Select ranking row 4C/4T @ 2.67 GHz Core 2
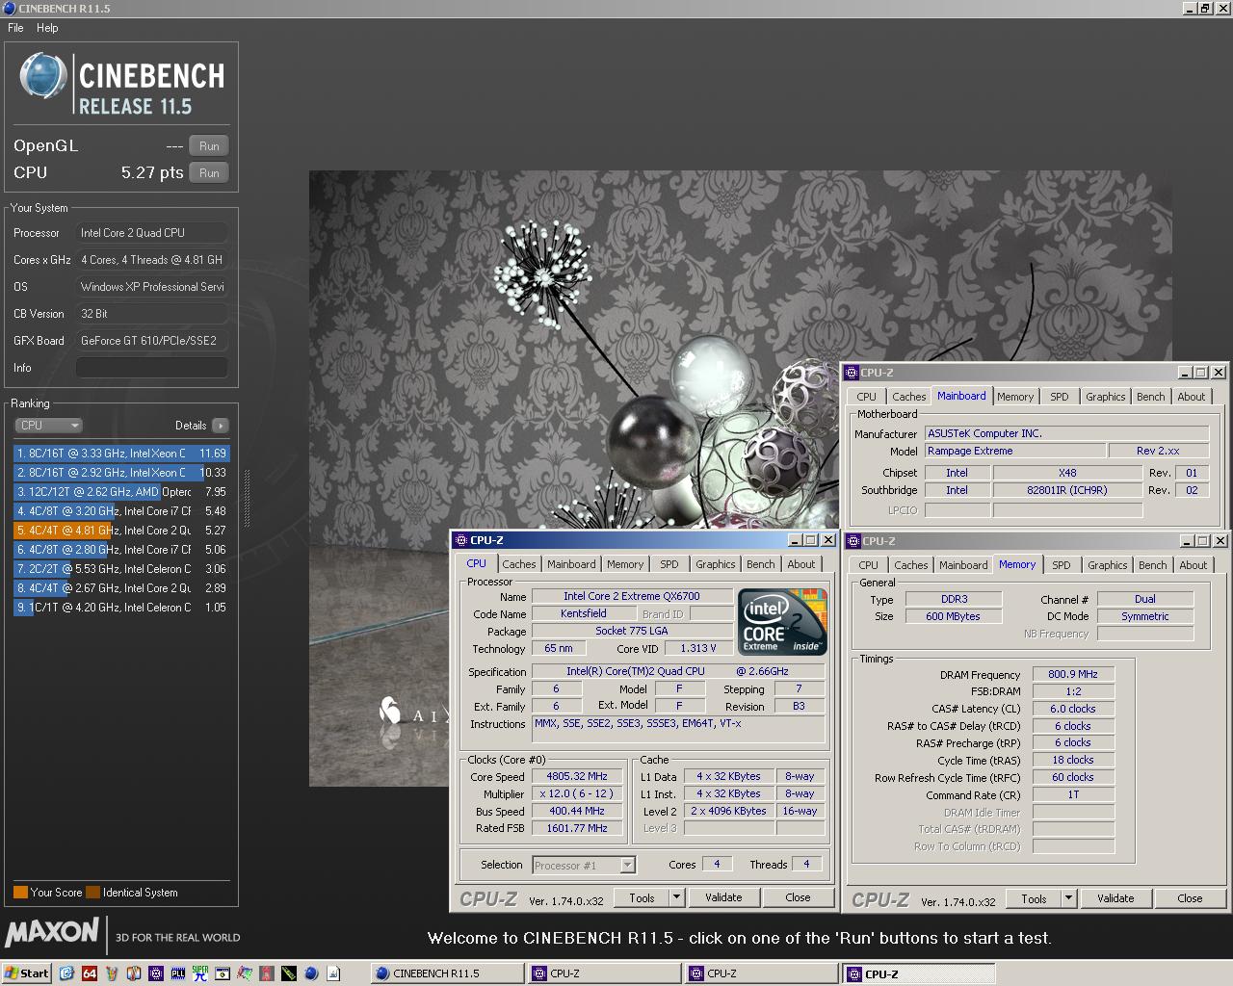Screen dimensions: 1233x986 121,588
